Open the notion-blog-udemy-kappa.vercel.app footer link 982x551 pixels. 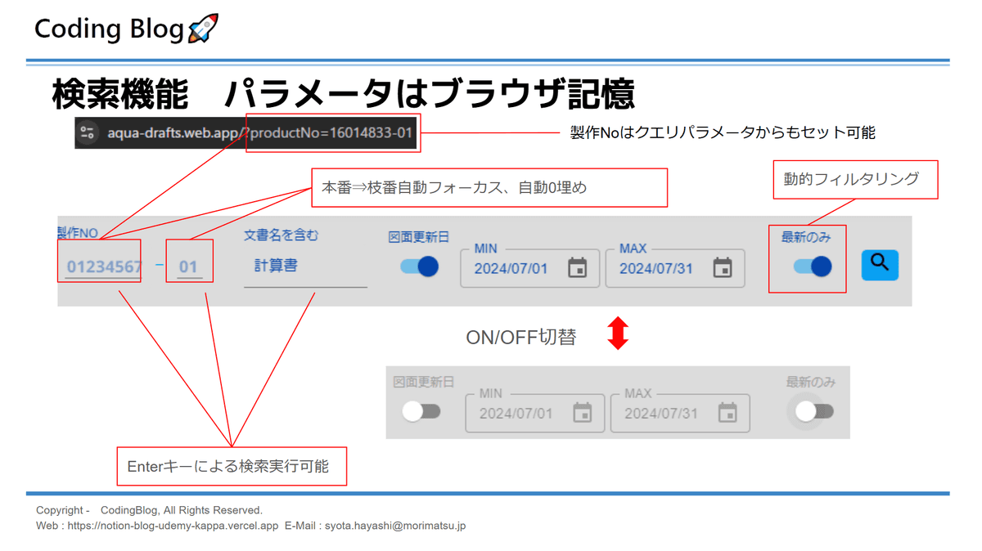pos(173,526)
